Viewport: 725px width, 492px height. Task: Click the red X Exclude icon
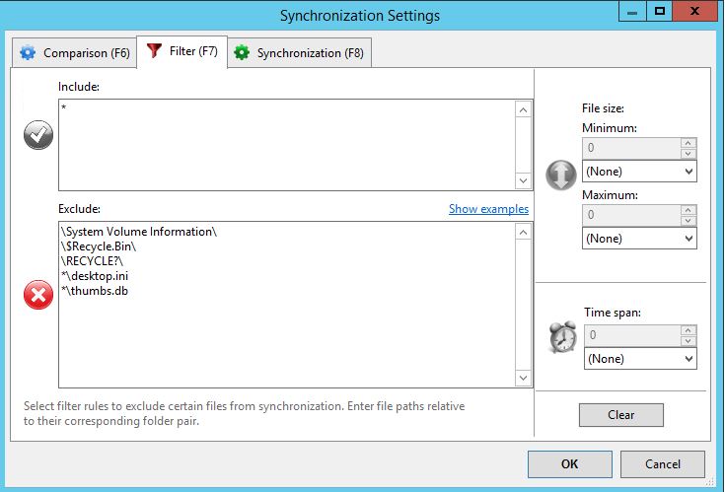pyautogui.click(x=38, y=295)
